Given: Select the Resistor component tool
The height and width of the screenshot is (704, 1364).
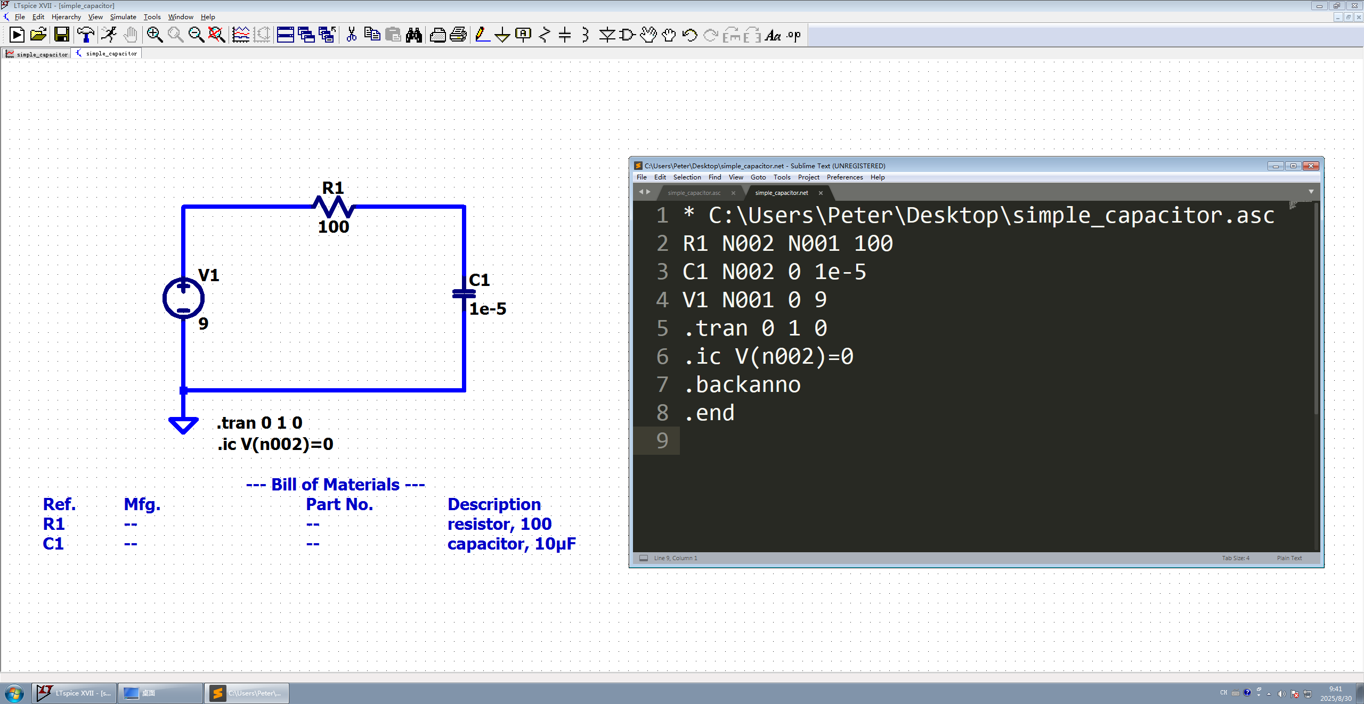Looking at the screenshot, I should pos(544,35).
